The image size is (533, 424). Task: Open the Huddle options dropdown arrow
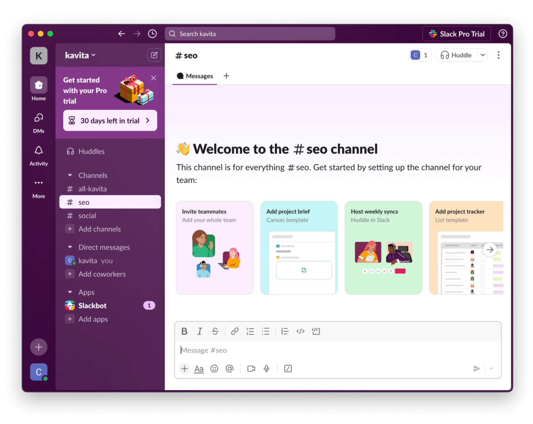[x=482, y=55]
